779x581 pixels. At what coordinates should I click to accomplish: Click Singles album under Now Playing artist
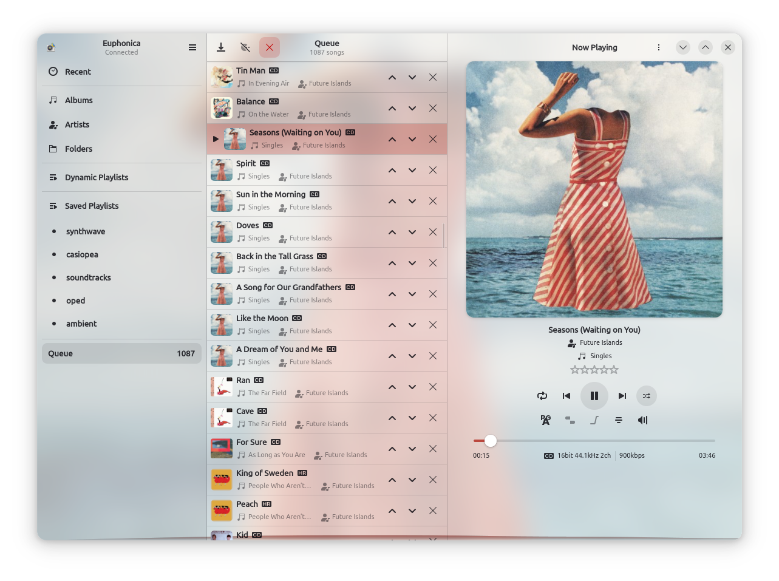pos(595,356)
